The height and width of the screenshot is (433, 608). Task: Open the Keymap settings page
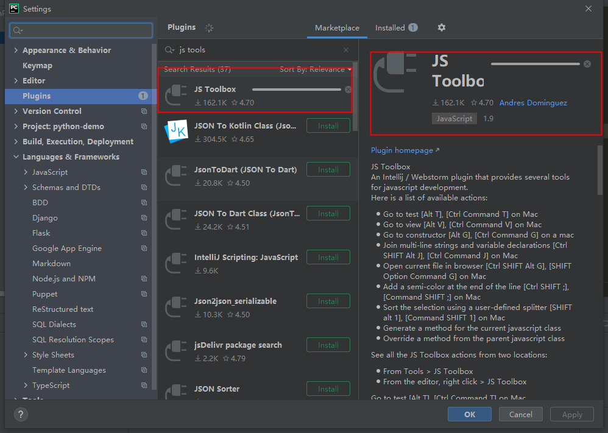pyautogui.click(x=37, y=66)
